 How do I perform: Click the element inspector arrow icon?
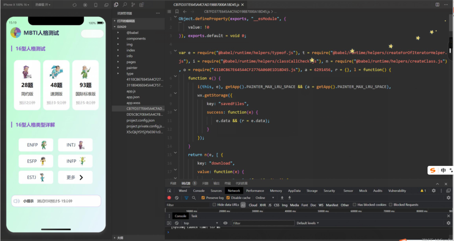point(169,190)
